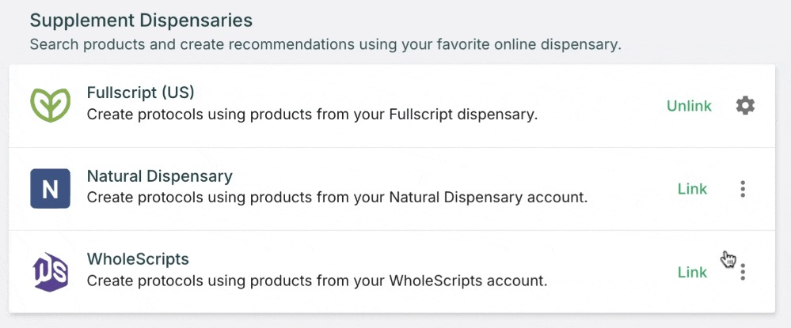Link the Natural Dispensary account
This screenshot has width=791, height=328.
click(x=692, y=189)
